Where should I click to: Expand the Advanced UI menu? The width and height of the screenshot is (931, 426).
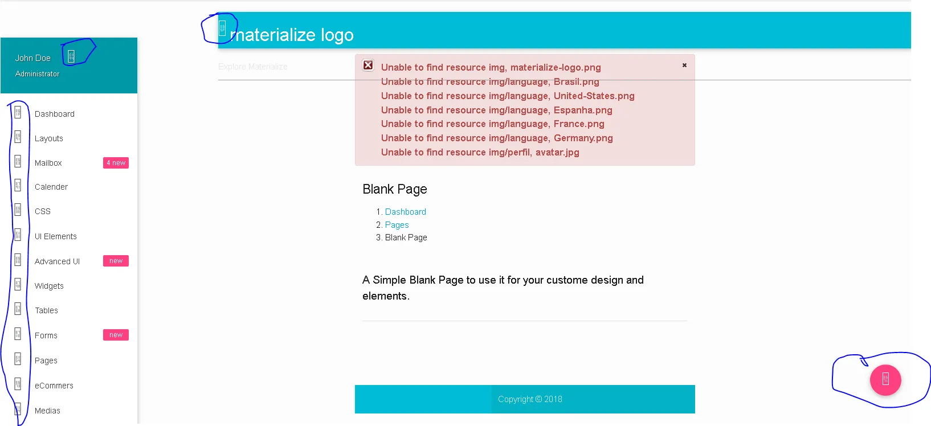[57, 261]
